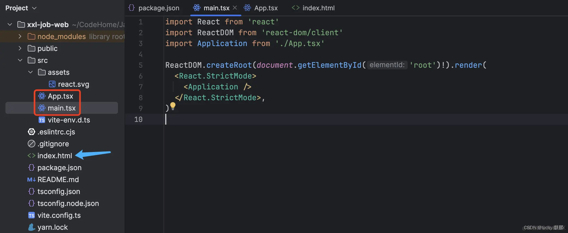The image size is (568, 233).
Task: Click the './App.tsx' import path string
Action: [300, 43]
